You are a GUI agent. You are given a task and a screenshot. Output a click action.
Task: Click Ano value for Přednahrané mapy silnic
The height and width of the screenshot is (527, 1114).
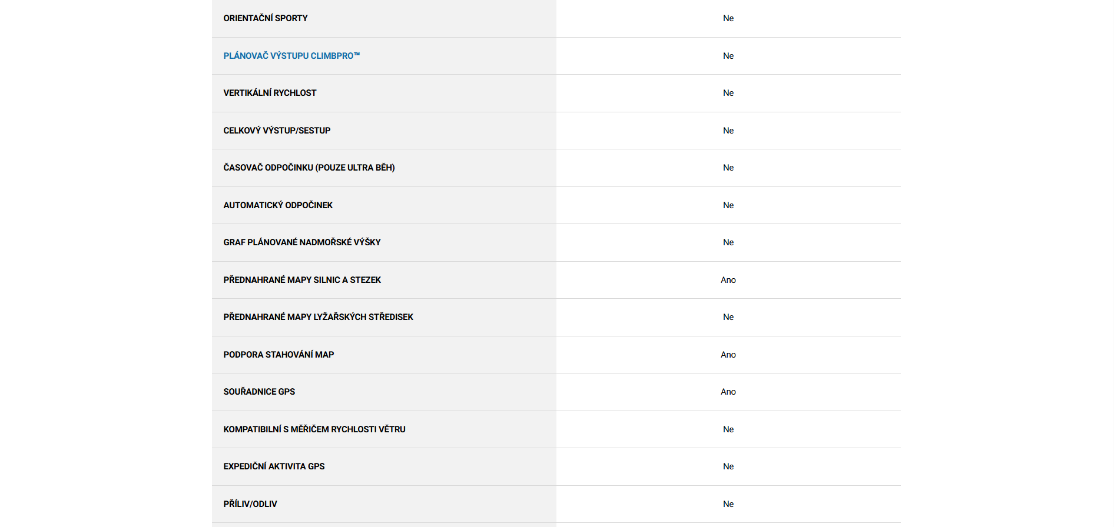tap(728, 280)
